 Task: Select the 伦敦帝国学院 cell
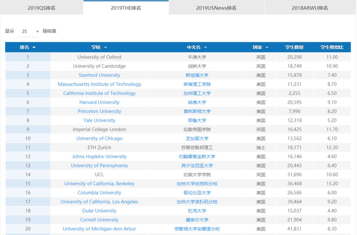tap(197, 130)
